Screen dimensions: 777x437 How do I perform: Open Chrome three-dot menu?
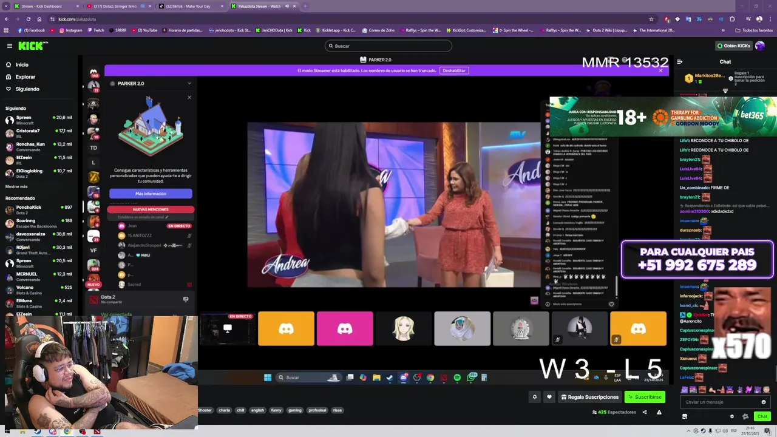(770, 19)
